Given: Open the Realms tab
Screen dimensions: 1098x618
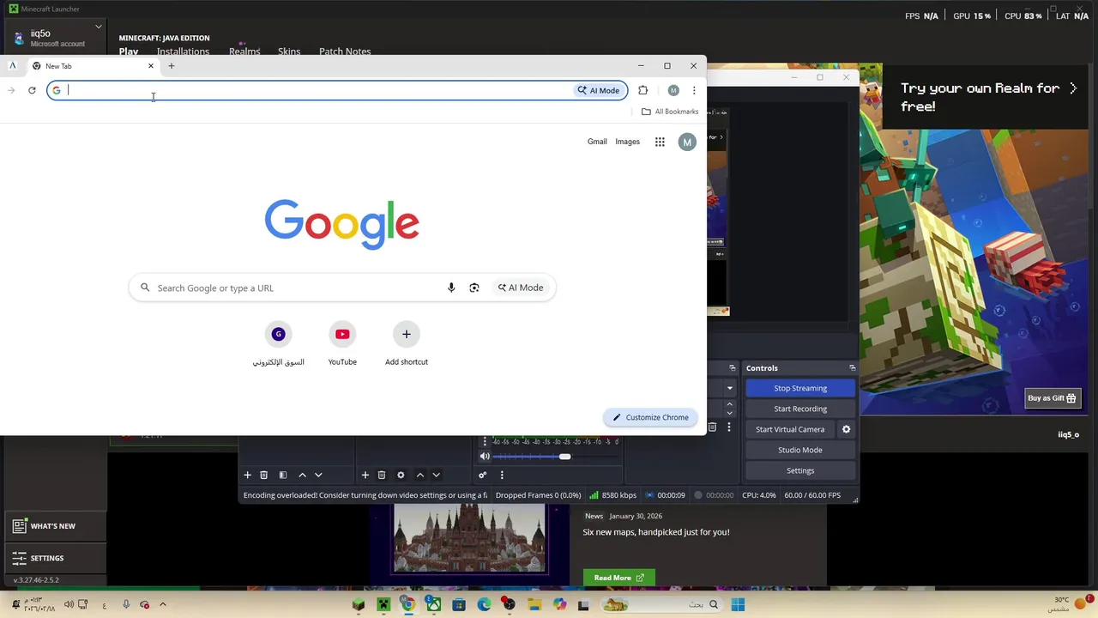Looking at the screenshot, I should [x=244, y=51].
